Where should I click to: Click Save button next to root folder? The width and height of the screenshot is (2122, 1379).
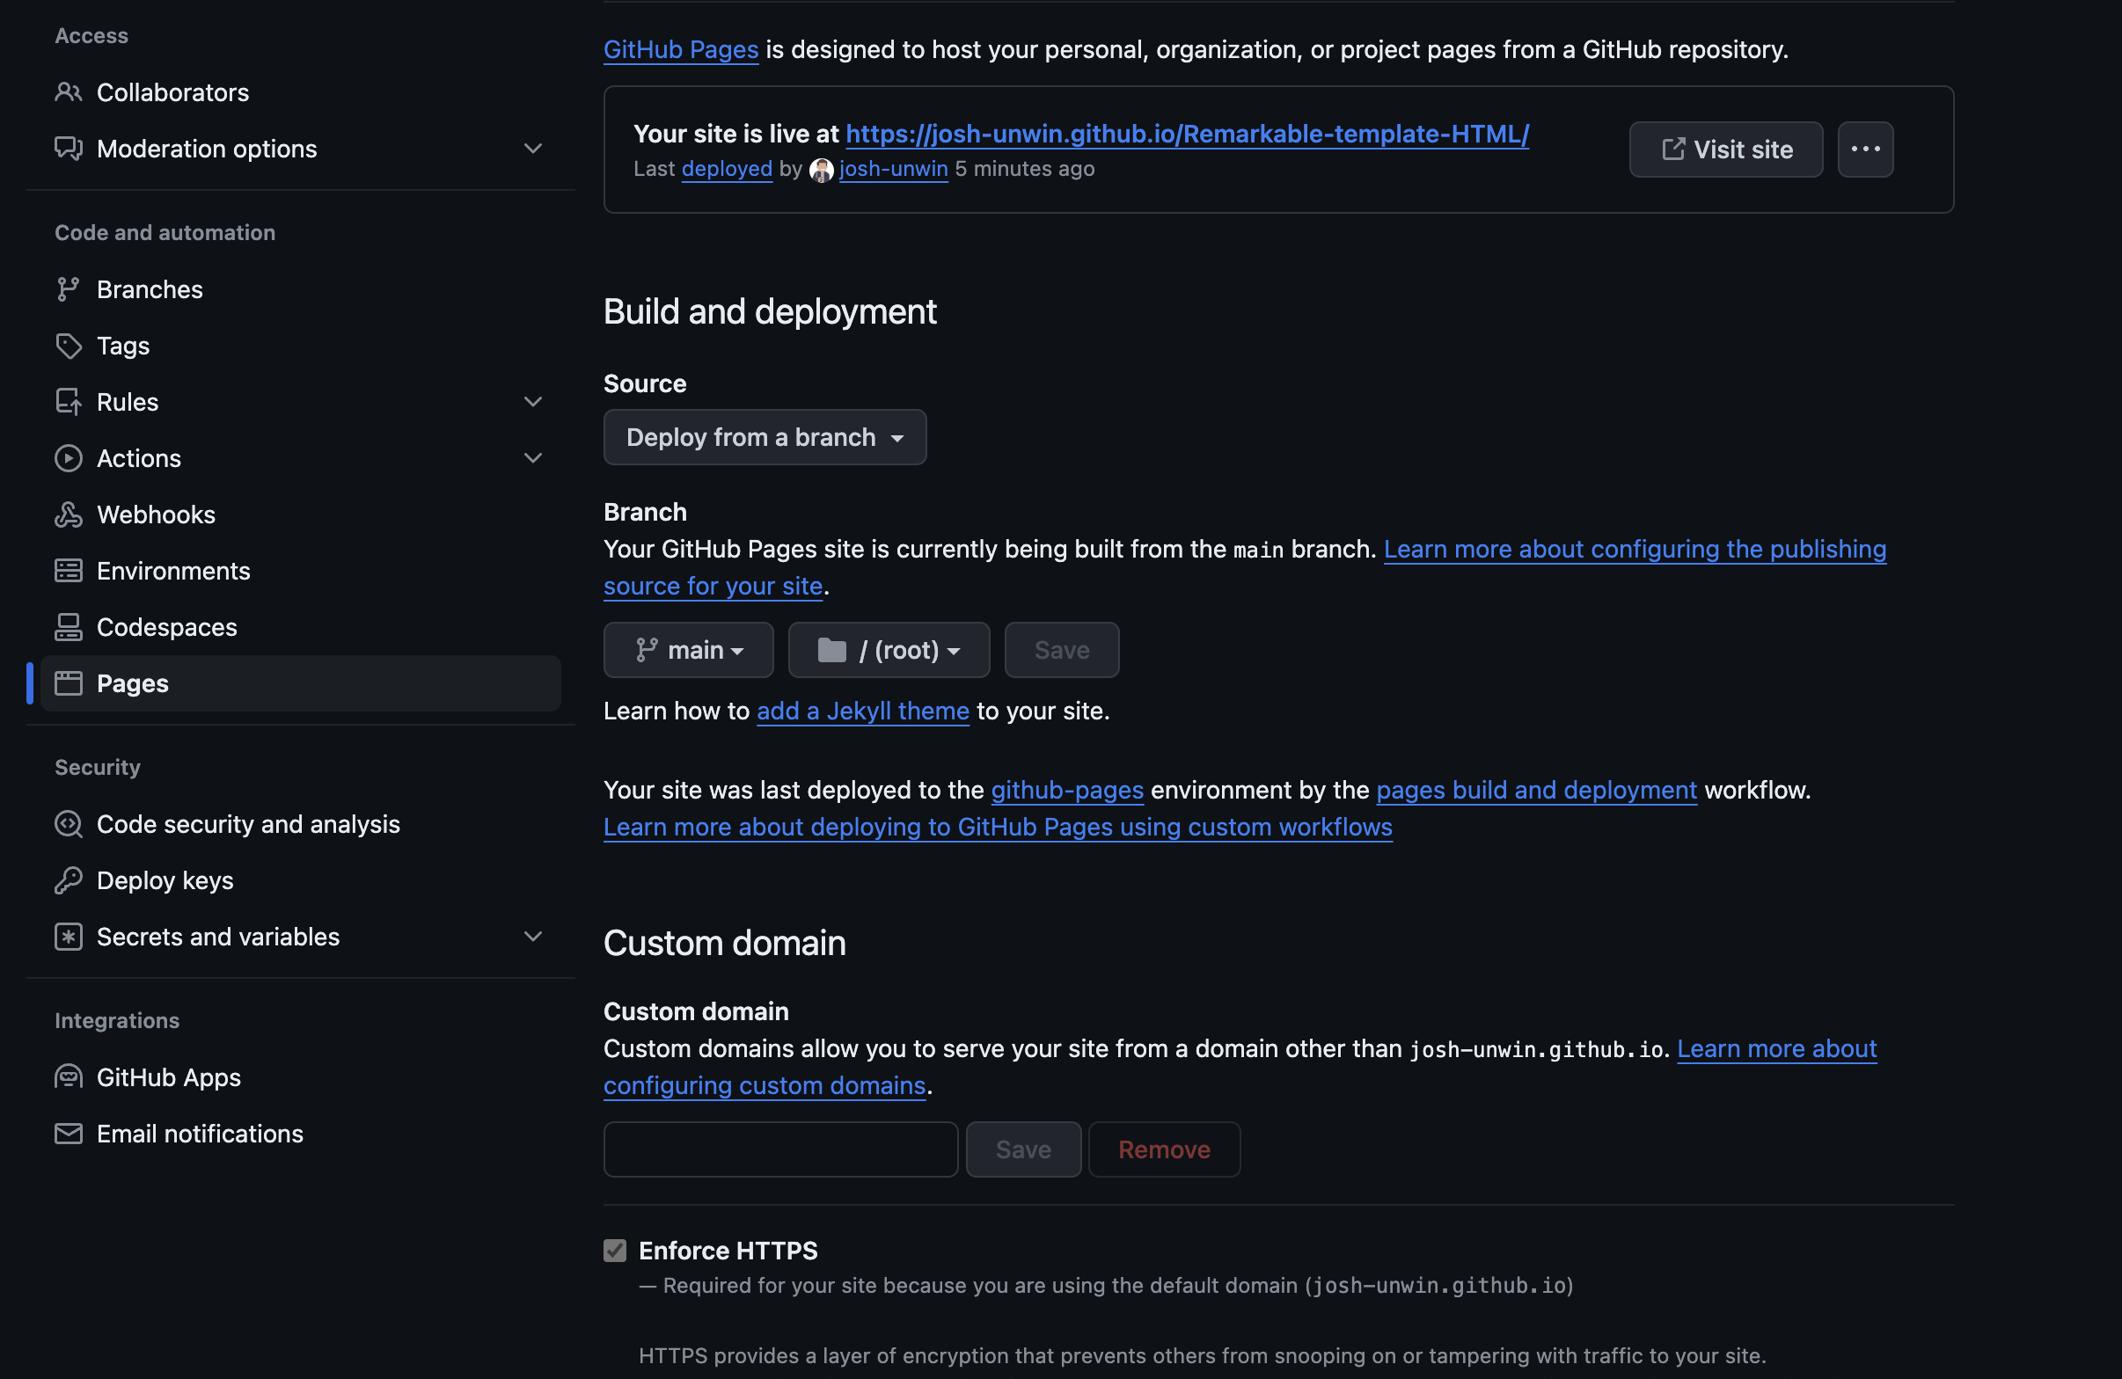[1062, 650]
